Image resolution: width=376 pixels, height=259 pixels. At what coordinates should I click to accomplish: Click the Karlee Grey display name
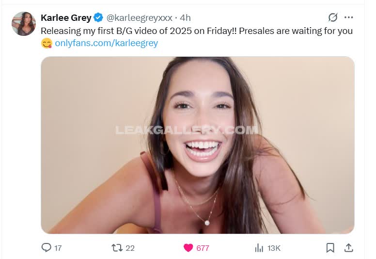(66, 18)
